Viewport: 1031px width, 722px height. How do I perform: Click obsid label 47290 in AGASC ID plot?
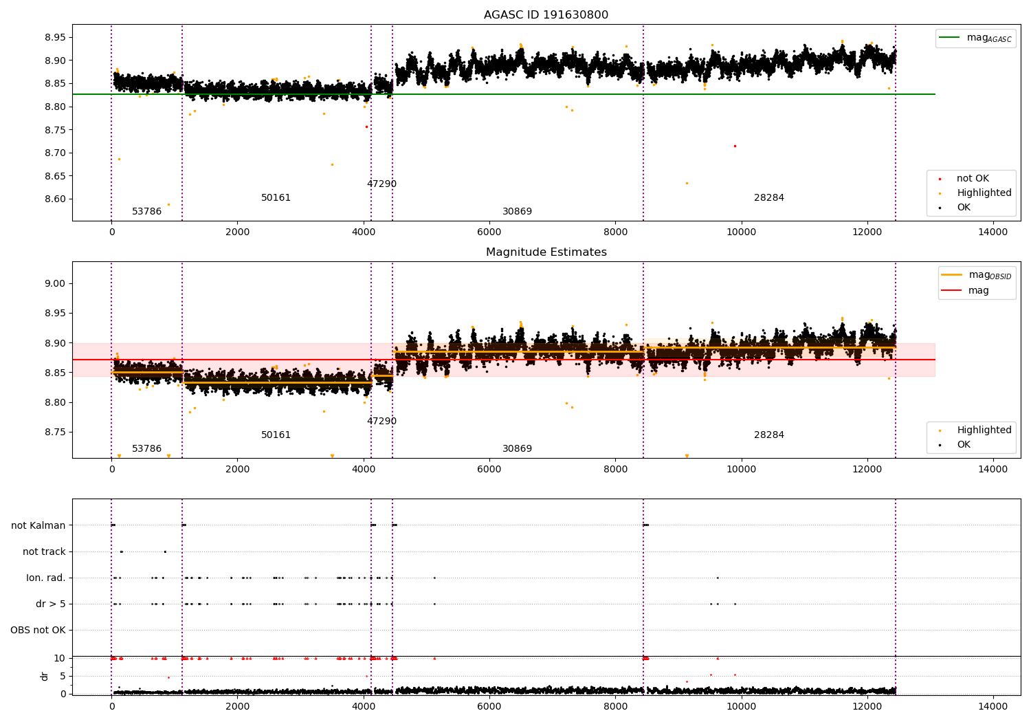point(381,184)
